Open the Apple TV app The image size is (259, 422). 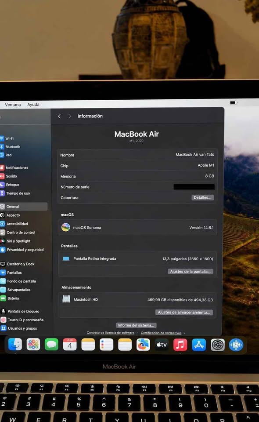pyautogui.click(x=162, y=345)
